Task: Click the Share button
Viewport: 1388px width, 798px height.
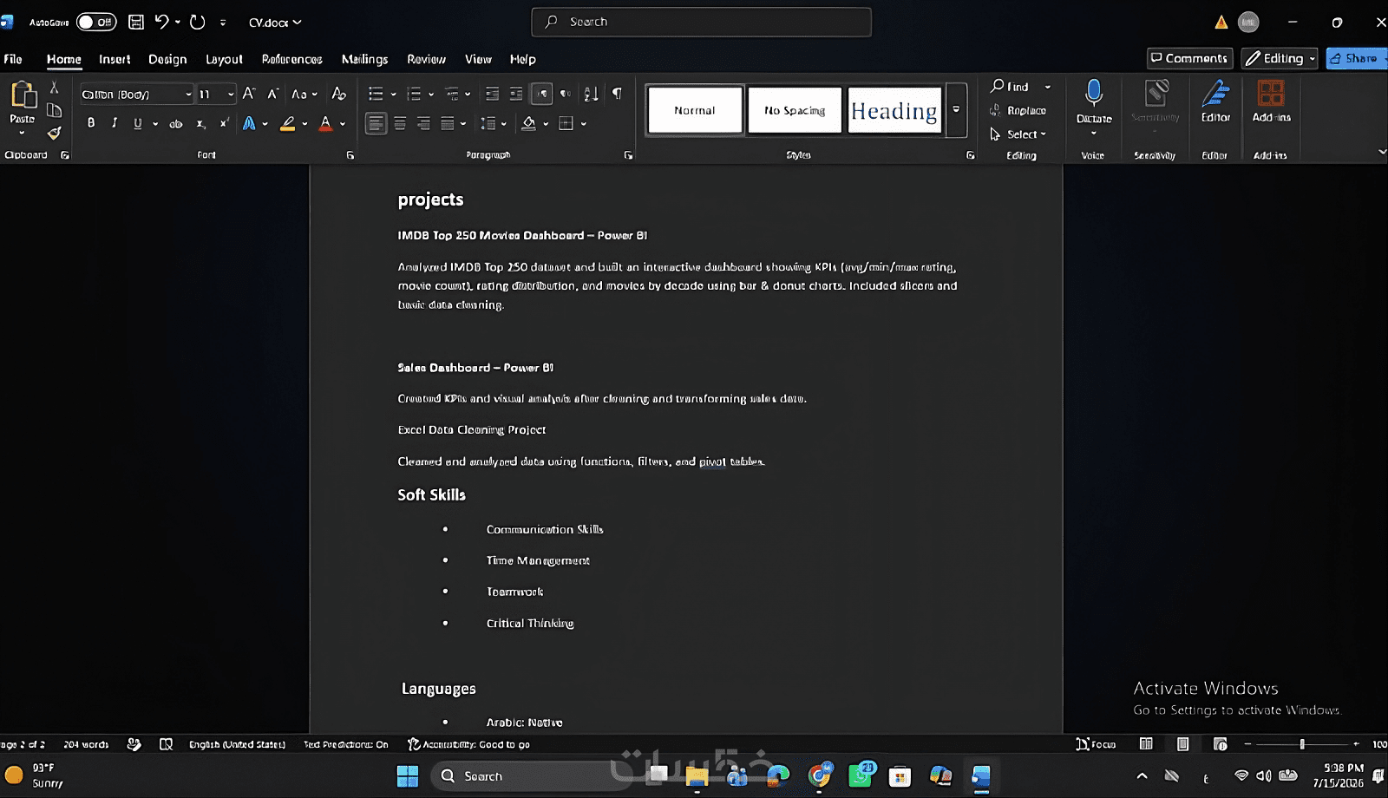Action: click(x=1356, y=58)
